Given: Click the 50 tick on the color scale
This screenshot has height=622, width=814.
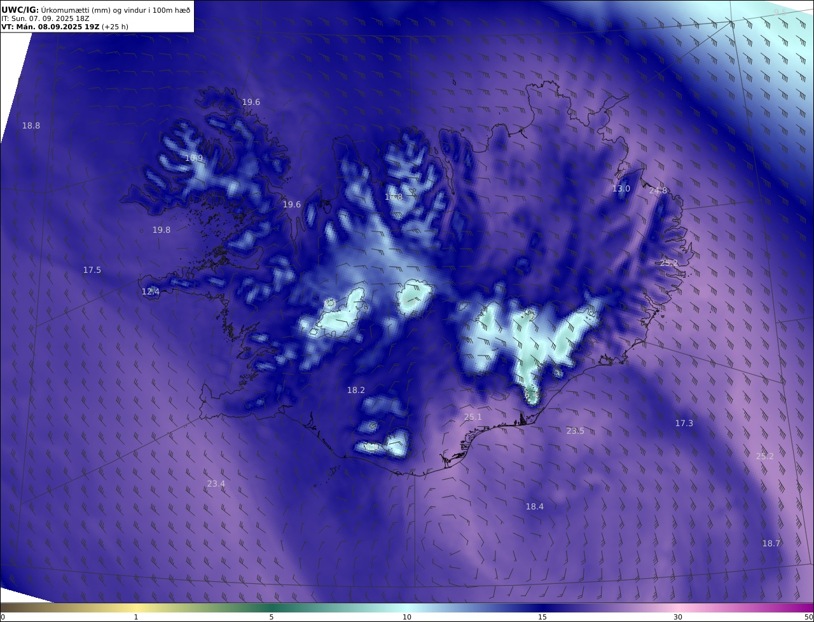Looking at the screenshot, I should 809,617.
